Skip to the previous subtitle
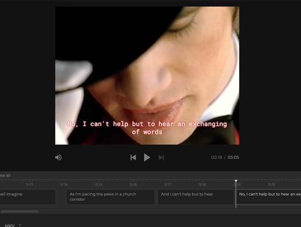Viewport: 301px width, 227px height. coord(133,157)
